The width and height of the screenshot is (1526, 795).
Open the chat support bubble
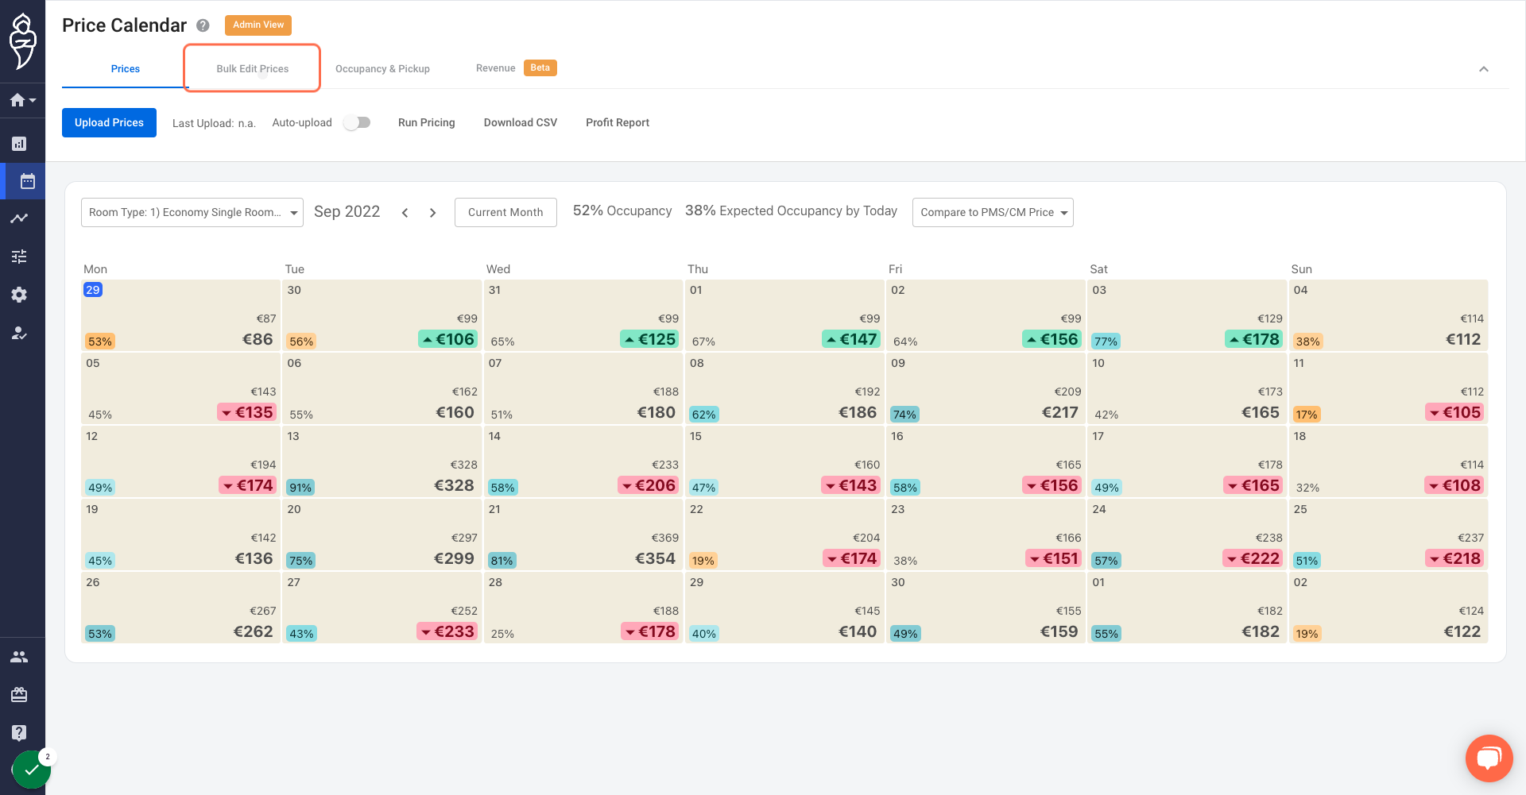pyautogui.click(x=1489, y=758)
